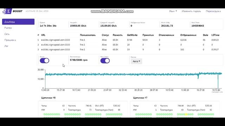Open the Разгон section
This screenshot has width=225, height=126.
[8, 28]
